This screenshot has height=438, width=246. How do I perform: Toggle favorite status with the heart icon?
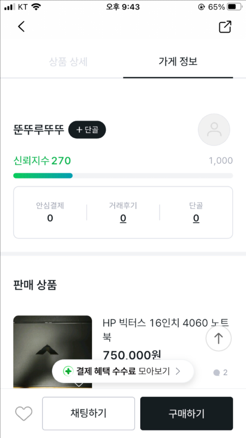coord(23,413)
